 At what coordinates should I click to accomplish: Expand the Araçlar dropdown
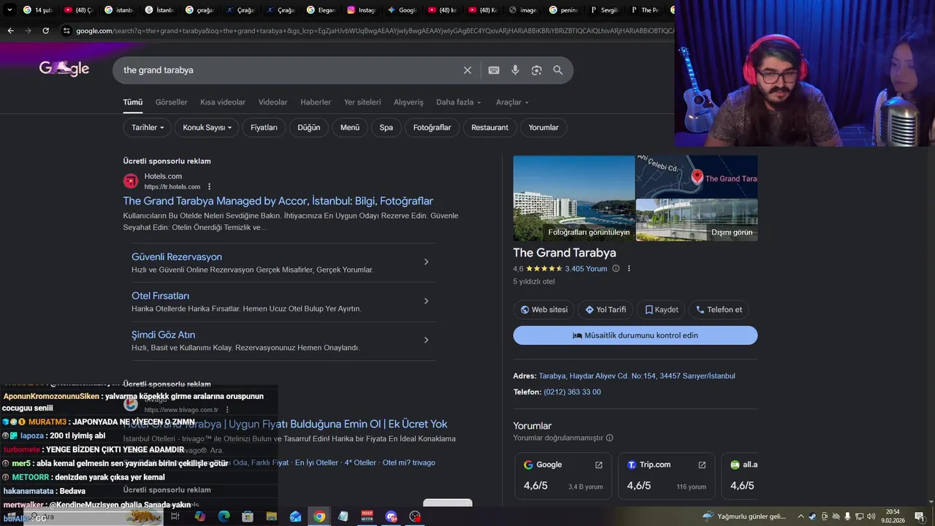[x=512, y=102]
